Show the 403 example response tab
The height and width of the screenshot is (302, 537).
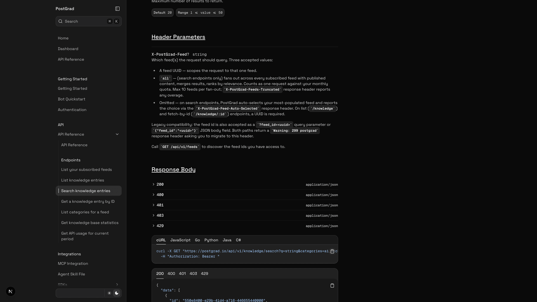click(x=193, y=274)
